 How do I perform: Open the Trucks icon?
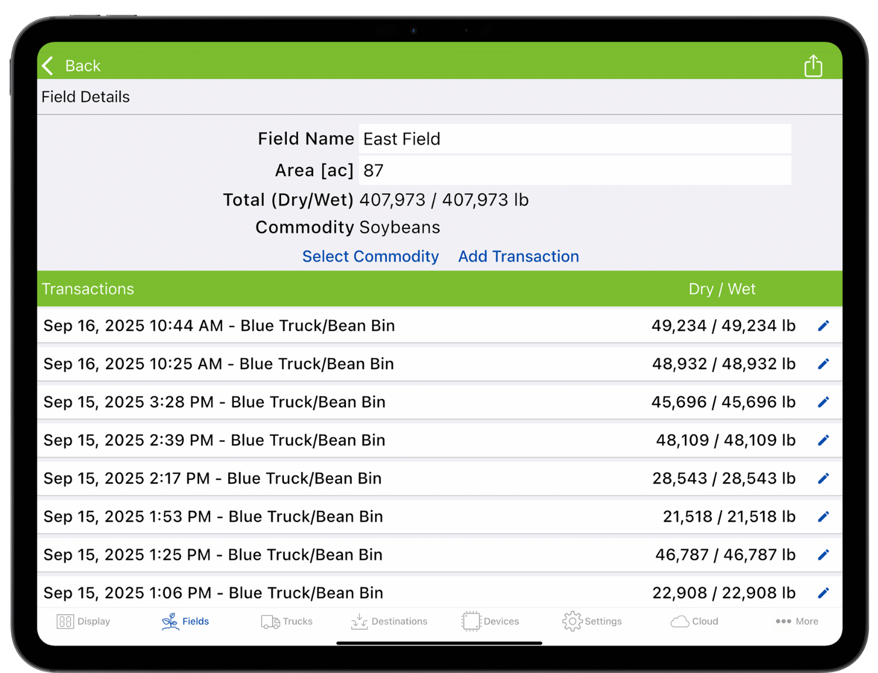point(269,621)
